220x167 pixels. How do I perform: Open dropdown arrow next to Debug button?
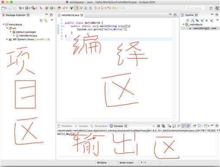pos(23,8)
